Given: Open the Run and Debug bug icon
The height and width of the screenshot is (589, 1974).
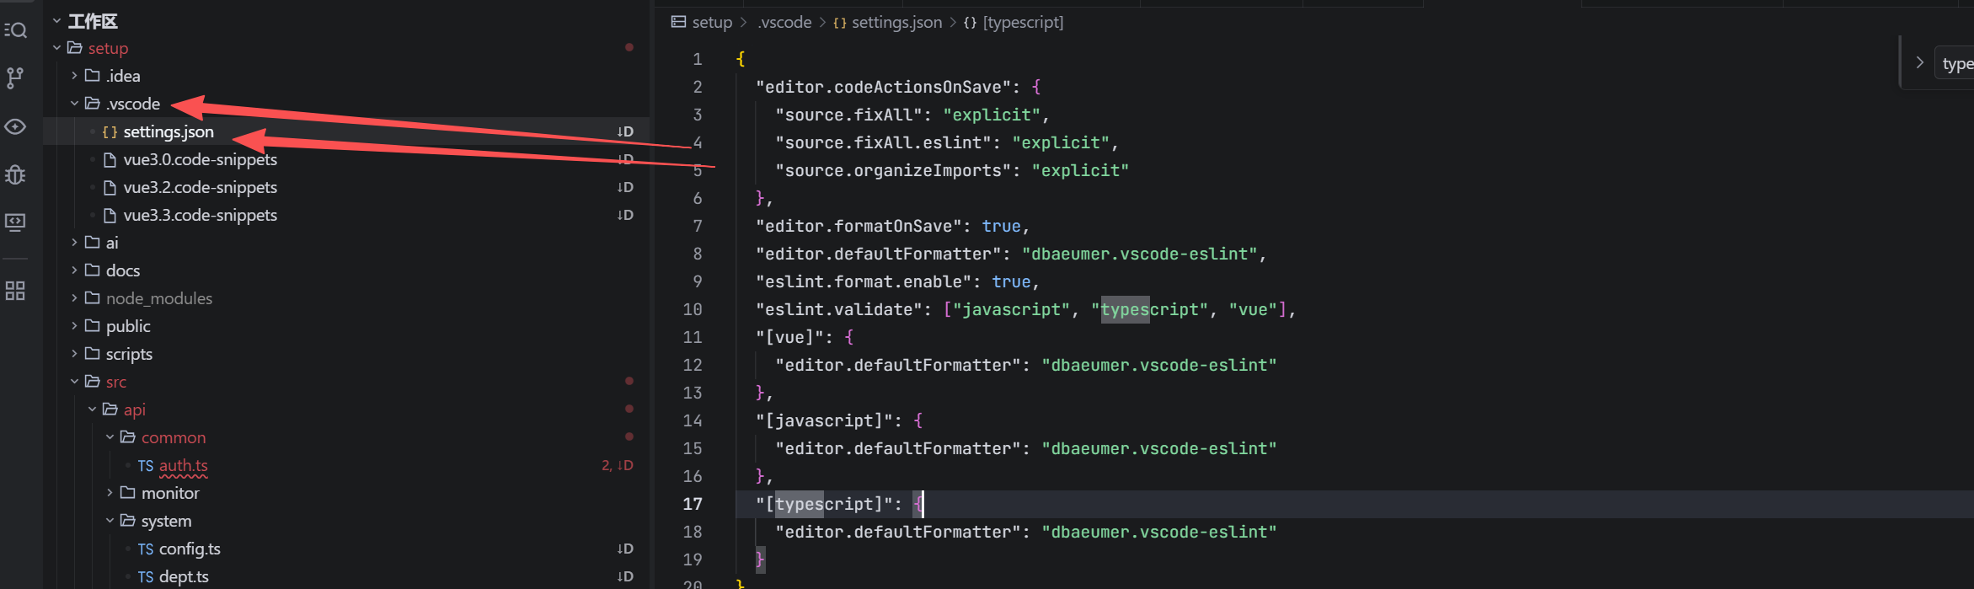Looking at the screenshot, I should click(x=15, y=174).
